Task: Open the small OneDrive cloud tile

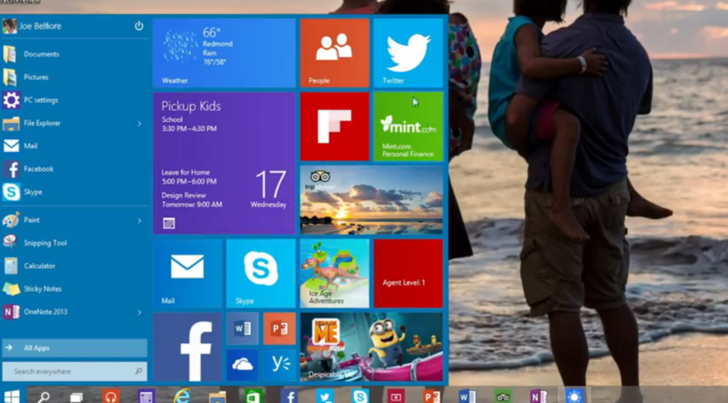Action: click(x=242, y=366)
